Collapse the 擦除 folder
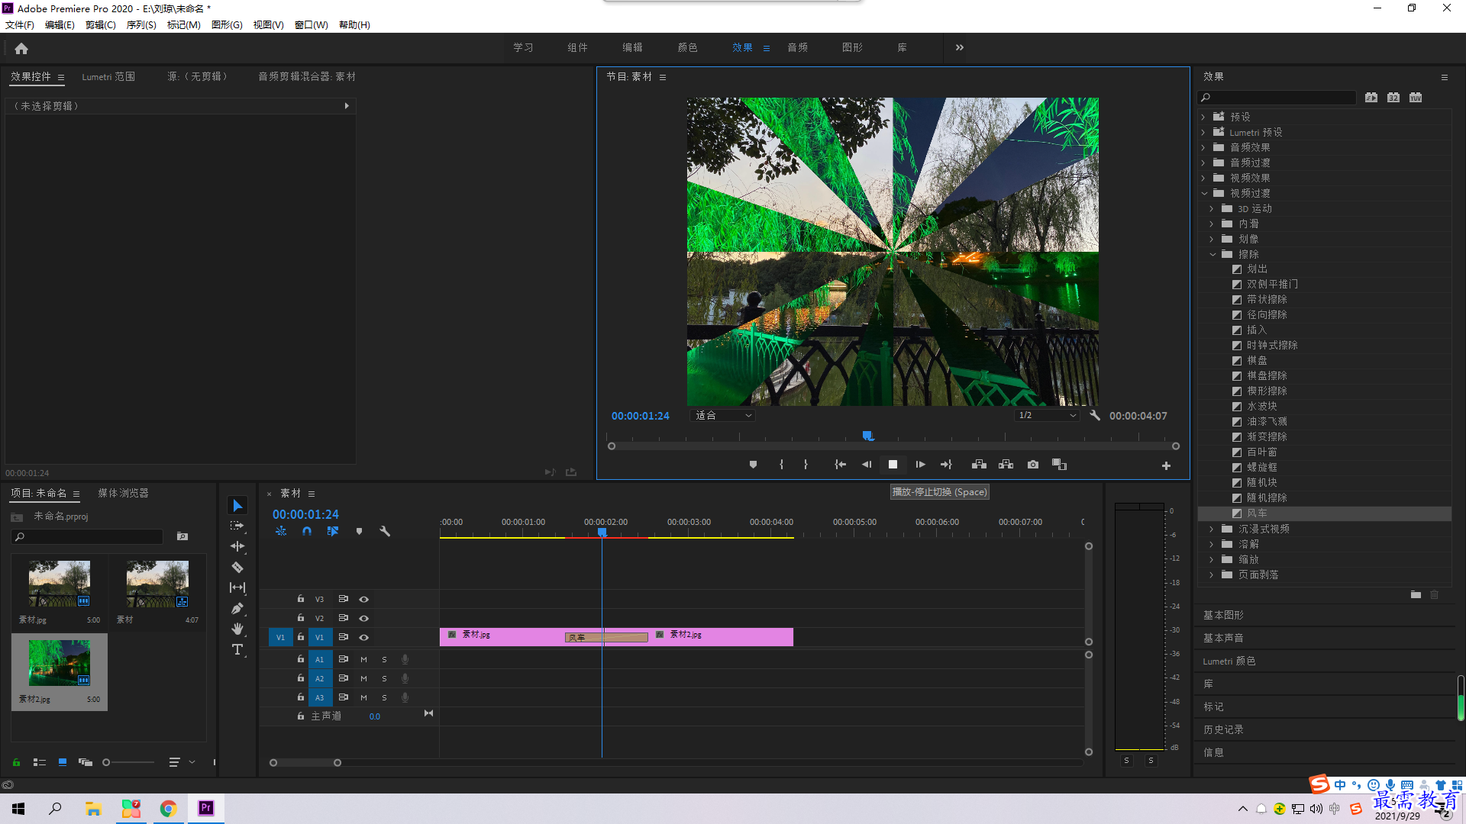The width and height of the screenshot is (1466, 824). (x=1213, y=254)
